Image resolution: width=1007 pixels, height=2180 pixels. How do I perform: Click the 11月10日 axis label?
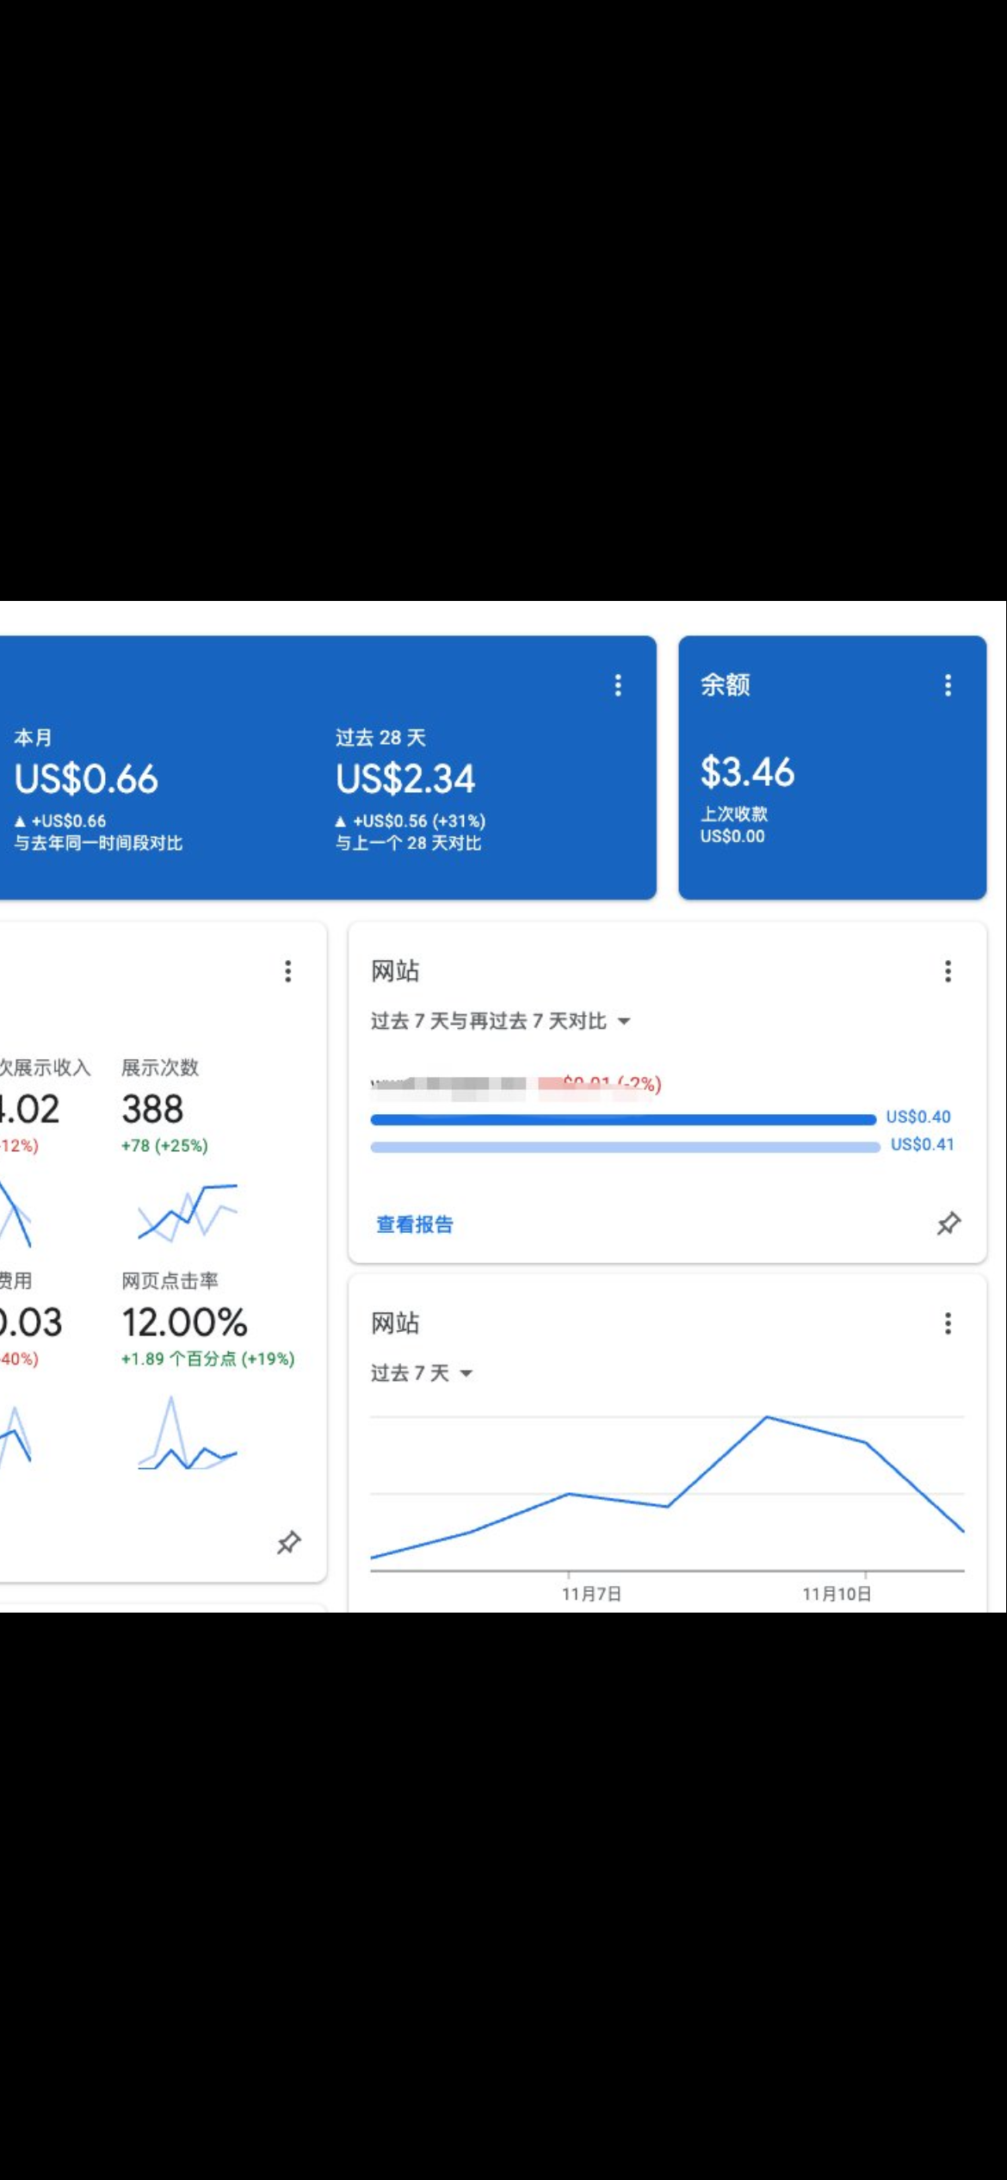click(x=837, y=1594)
